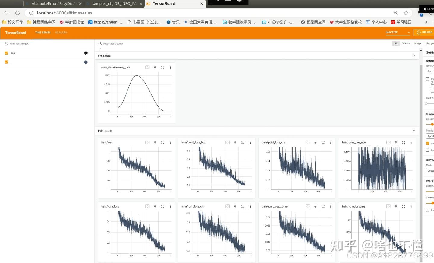Show All card types
This screenshot has width=434, height=263.
(x=396, y=43)
